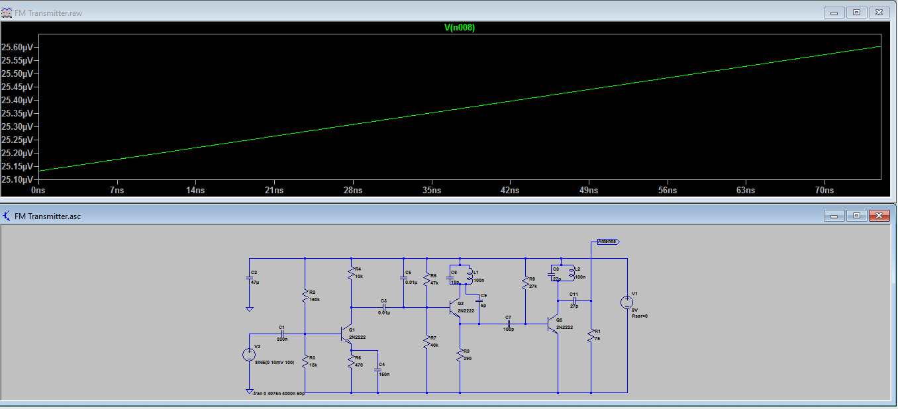
Task: Click capacitor C1 330n symbol
Action: point(282,334)
